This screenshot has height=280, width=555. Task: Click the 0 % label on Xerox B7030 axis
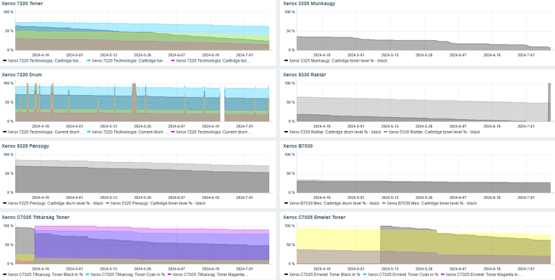[291, 193]
